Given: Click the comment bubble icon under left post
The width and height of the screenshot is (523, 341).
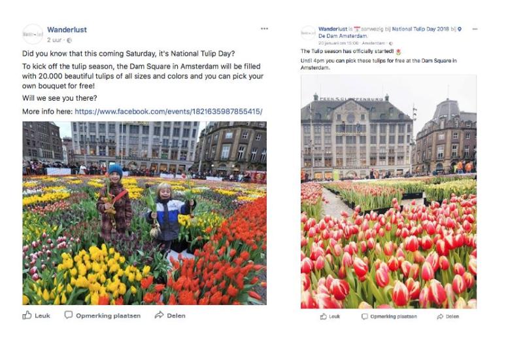Looking at the screenshot, I should 69,315.
